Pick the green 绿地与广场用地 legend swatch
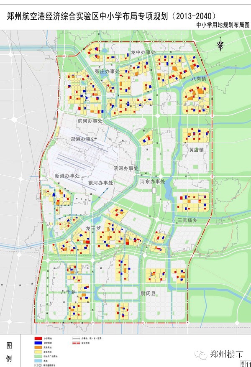Image resolution: width=251 pixels, height=367 pixels. 38,356
